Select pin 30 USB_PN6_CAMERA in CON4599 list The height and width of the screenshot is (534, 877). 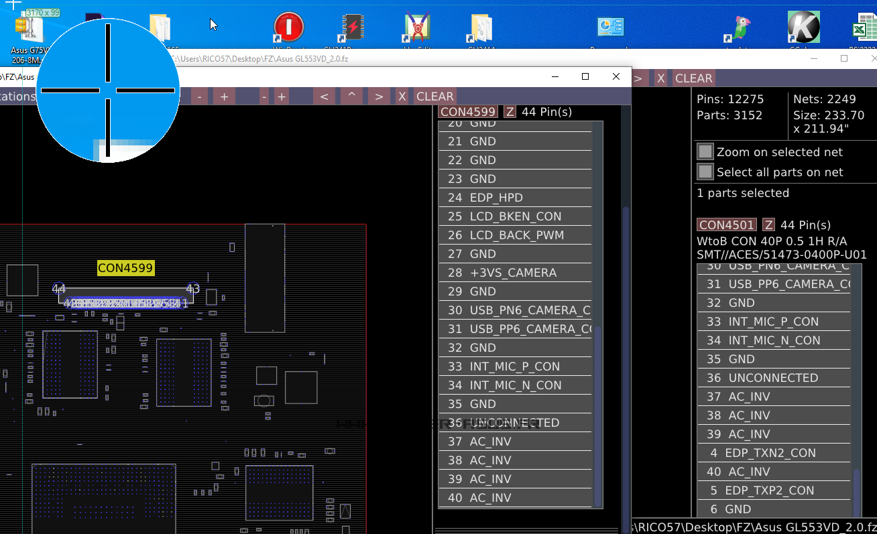click(515, 310)
